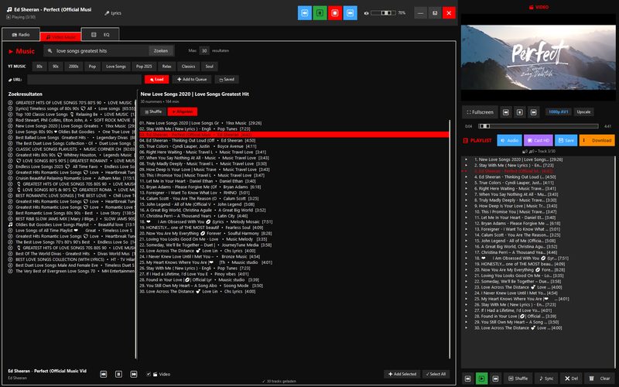Click the icon beside 'The Very Best of Evergreen Love Songs 70'
Screen dimensions: 619x387
click(11, 271)
